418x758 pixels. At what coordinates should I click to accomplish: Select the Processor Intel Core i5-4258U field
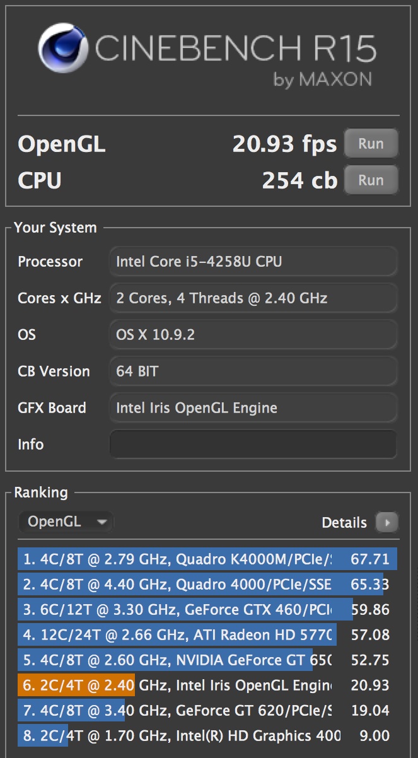pos(253,262)
